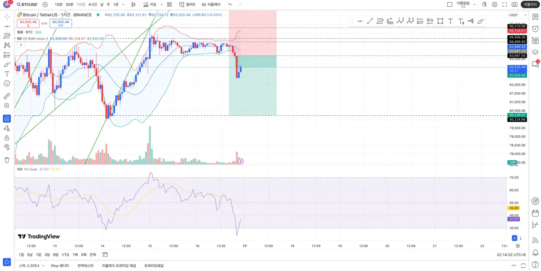Expand the 스탁 스크리너 dropdown
The image size is (541, 271).
(x=44, y=266)
